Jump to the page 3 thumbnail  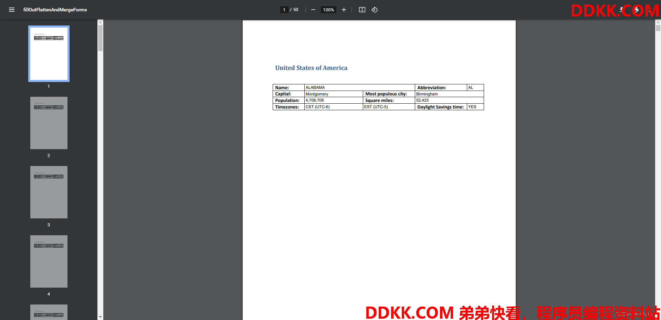click(49, 192)
